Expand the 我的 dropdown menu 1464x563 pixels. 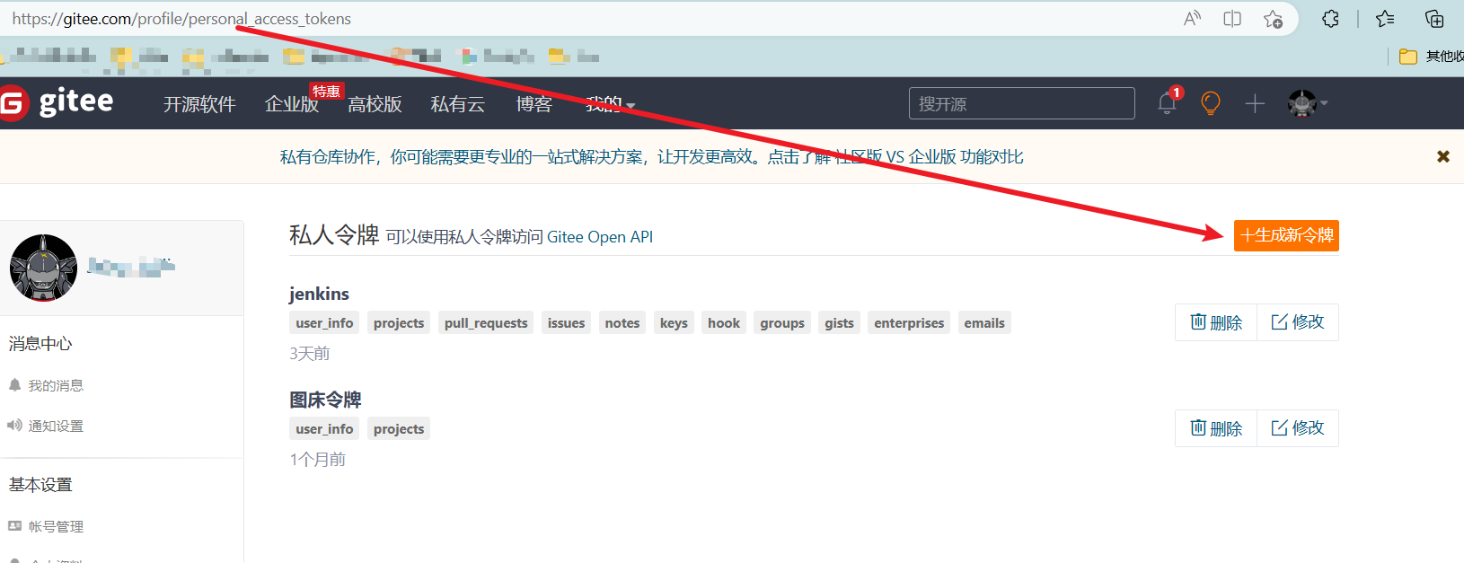pos(610,104)
